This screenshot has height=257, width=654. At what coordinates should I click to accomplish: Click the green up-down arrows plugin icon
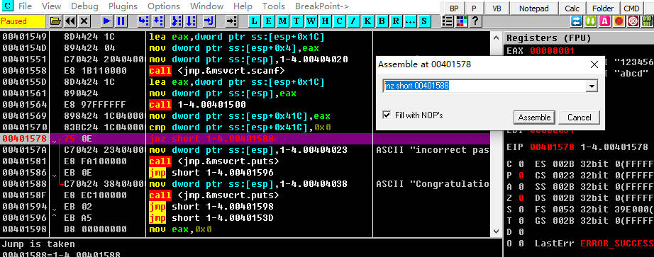591,21
